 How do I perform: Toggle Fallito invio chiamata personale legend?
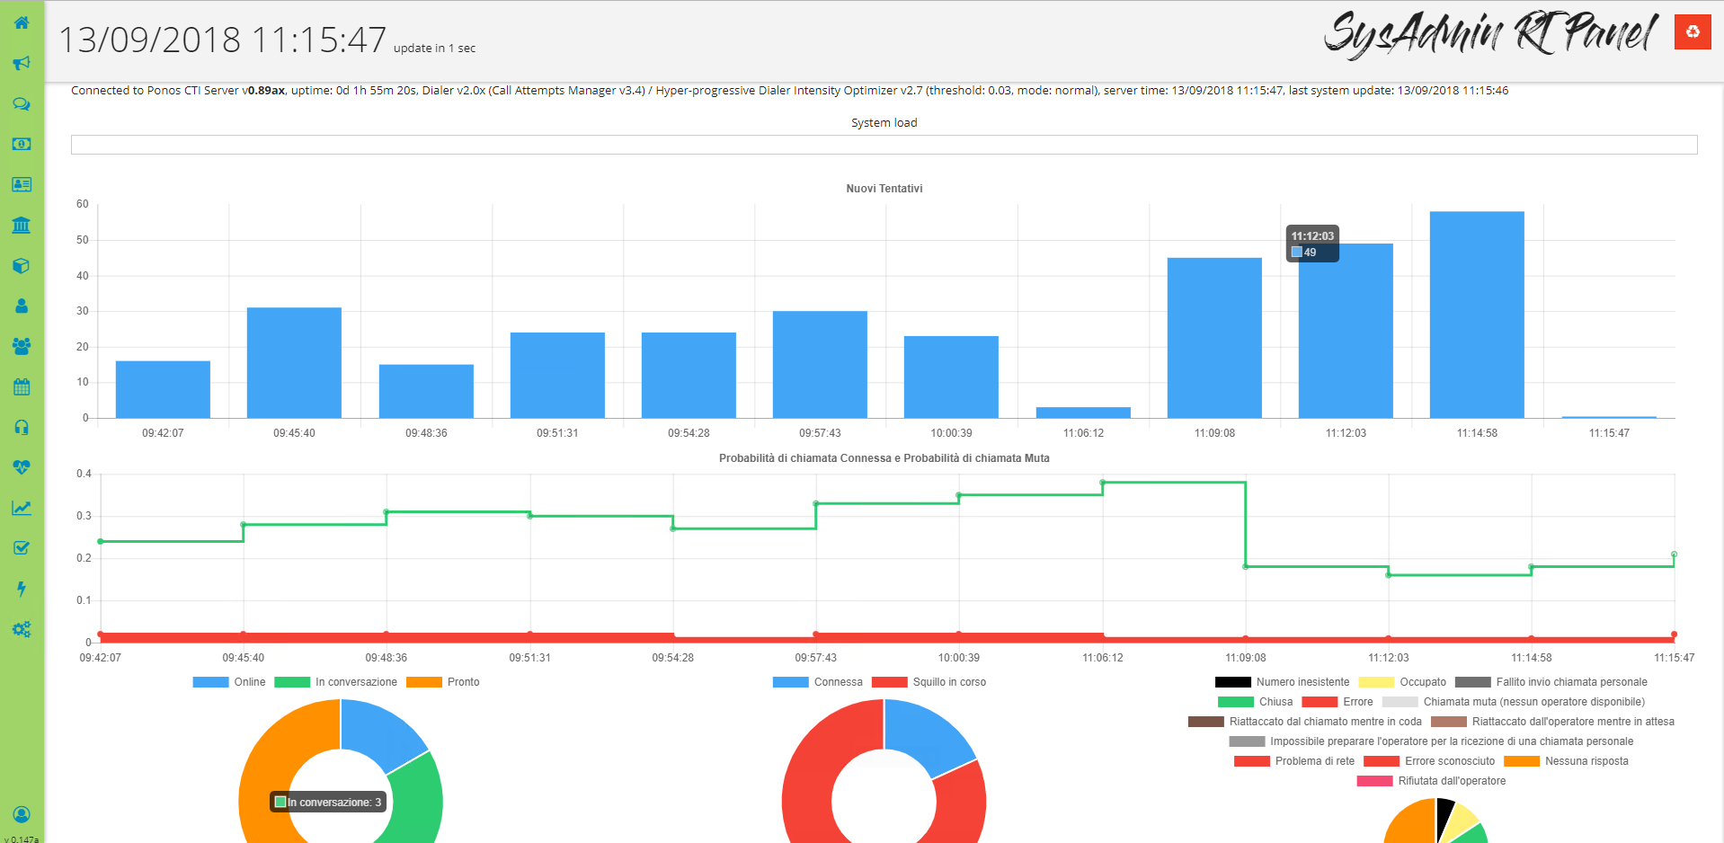point(1551,682)
